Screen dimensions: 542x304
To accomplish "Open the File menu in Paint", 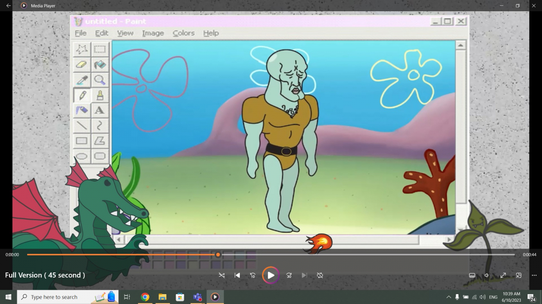I will coord(81,33).
